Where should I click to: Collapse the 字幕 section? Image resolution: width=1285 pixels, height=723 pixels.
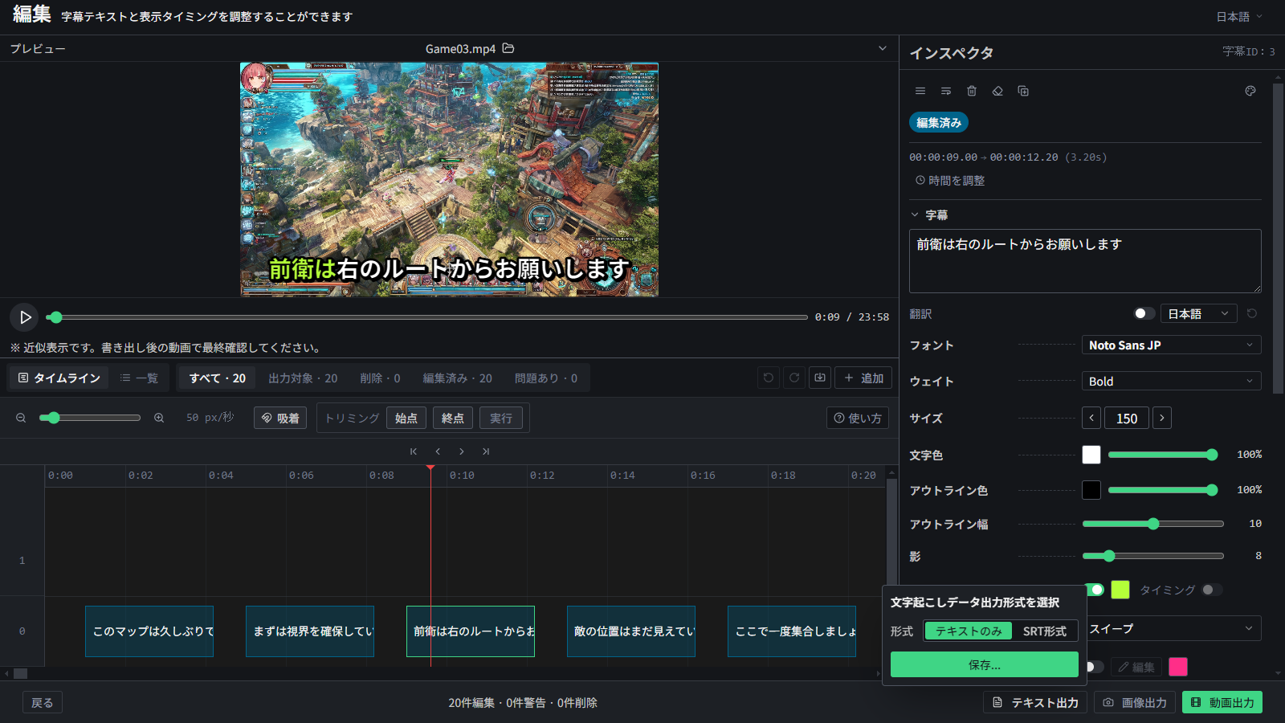(929, 215)
